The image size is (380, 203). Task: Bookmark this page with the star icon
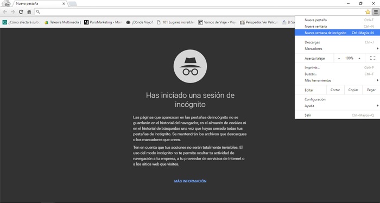click(368, 12)
